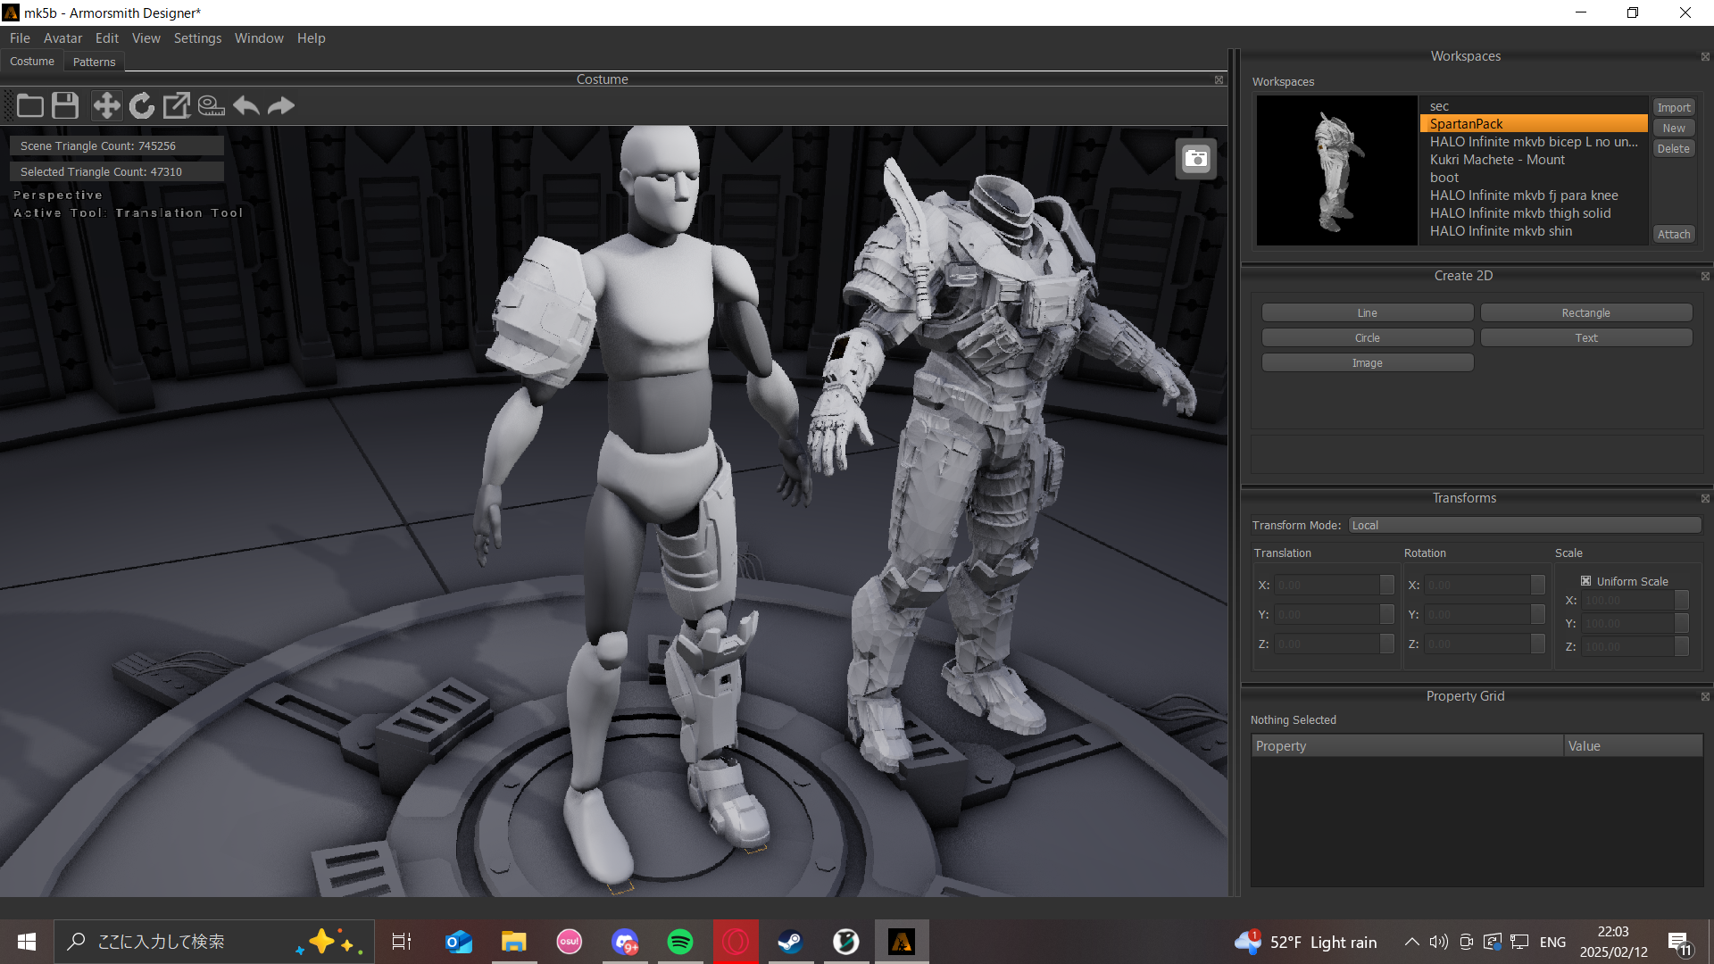Click the Scale tool icon
The image size is (1714, 964).
coord(177,106)
